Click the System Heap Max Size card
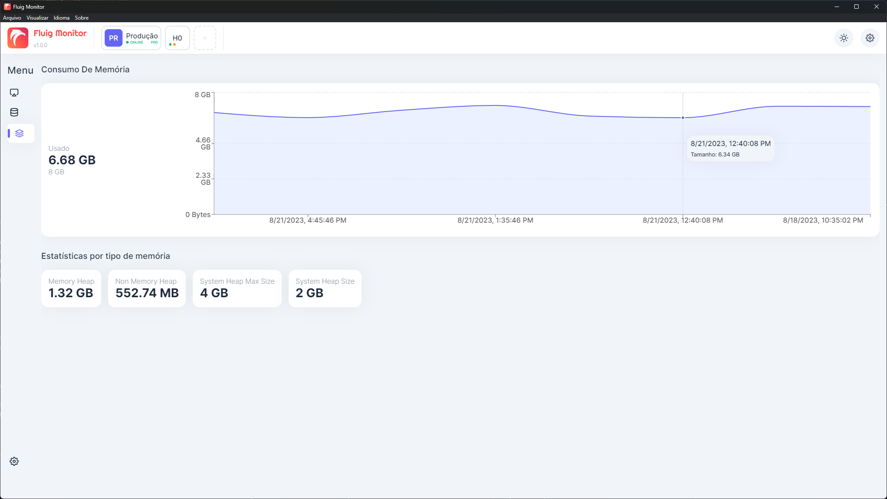The image size is (887, 499). (x=237, y=288)
